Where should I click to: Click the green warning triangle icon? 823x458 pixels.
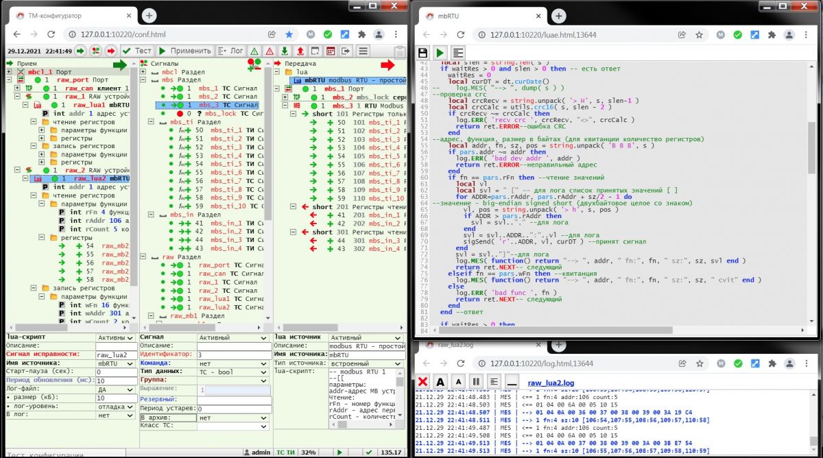tap(254, 51)
